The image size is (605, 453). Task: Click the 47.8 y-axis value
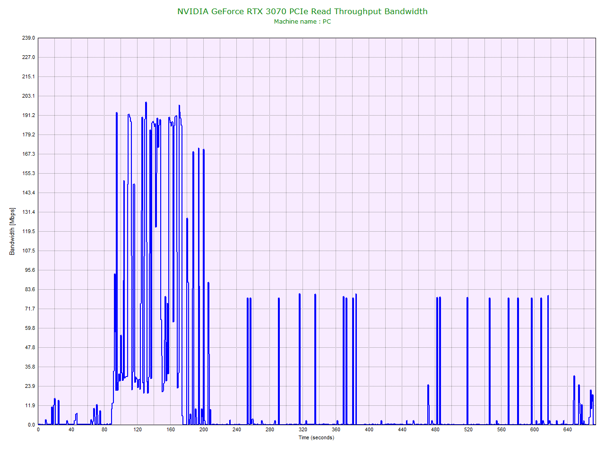[x=30, y=347]
